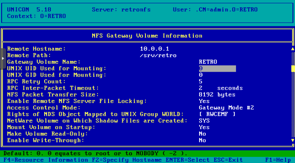Image resolution: width=295 pixels, height=163 pixels.
Task: Click the Gateway Volume Name label
Action: 44,62
